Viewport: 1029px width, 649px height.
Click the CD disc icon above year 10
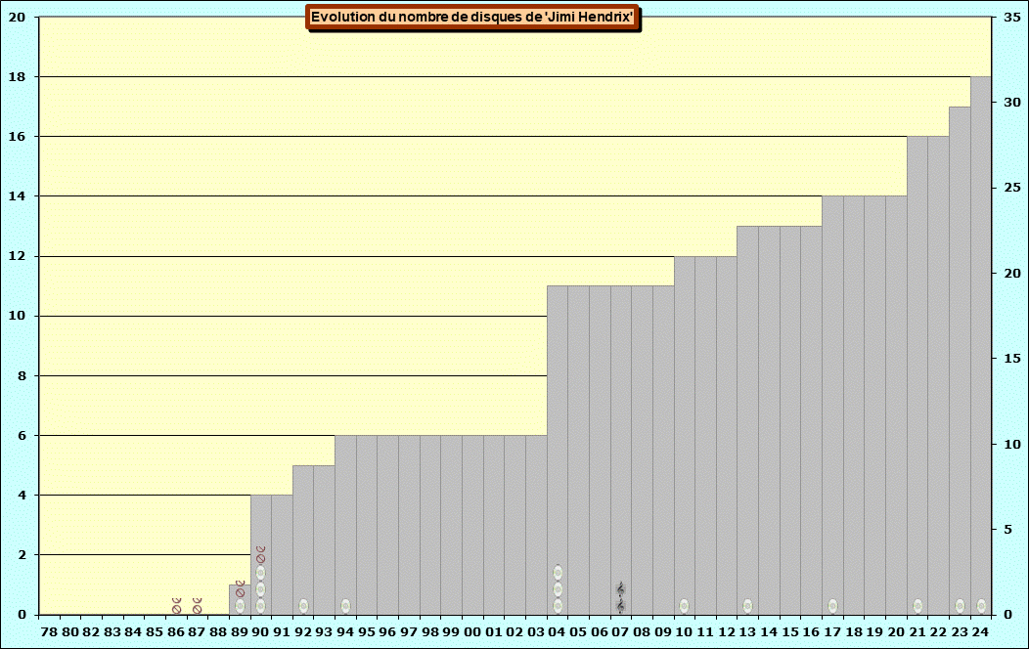(684, 606)
